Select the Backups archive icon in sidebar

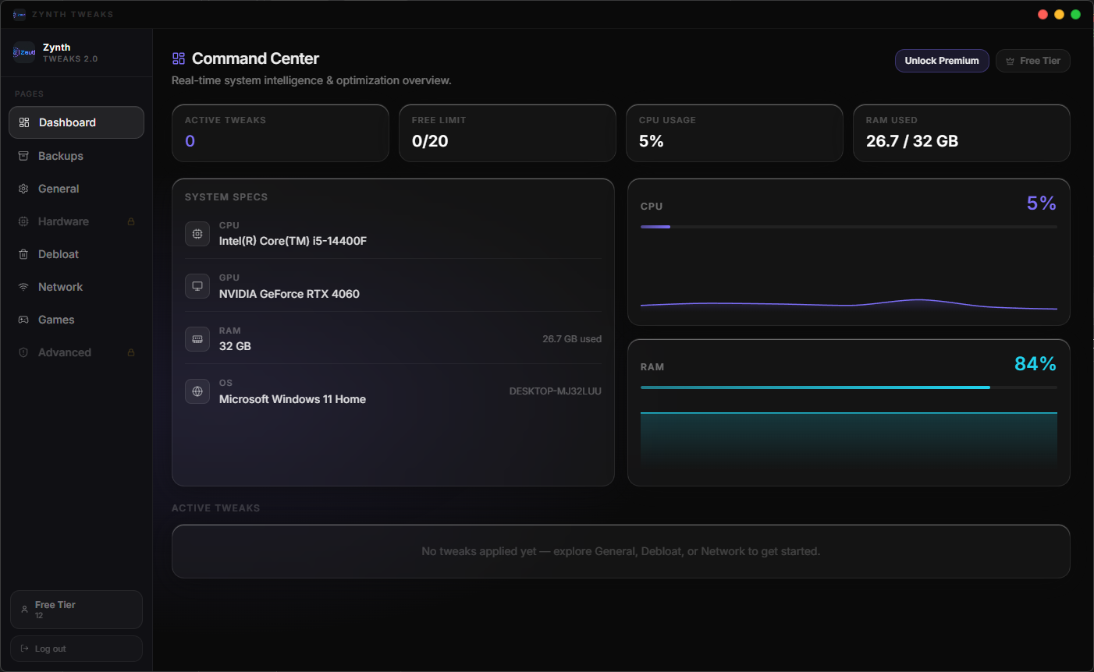point(24,155)
